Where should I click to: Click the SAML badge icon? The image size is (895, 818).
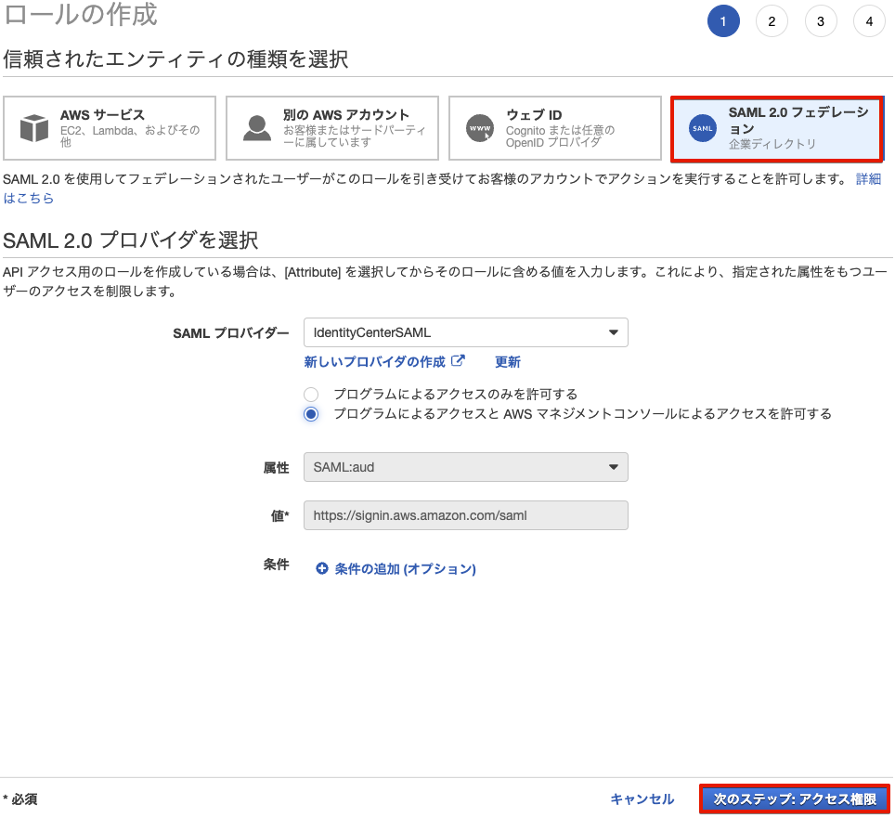tap(702, 129)
